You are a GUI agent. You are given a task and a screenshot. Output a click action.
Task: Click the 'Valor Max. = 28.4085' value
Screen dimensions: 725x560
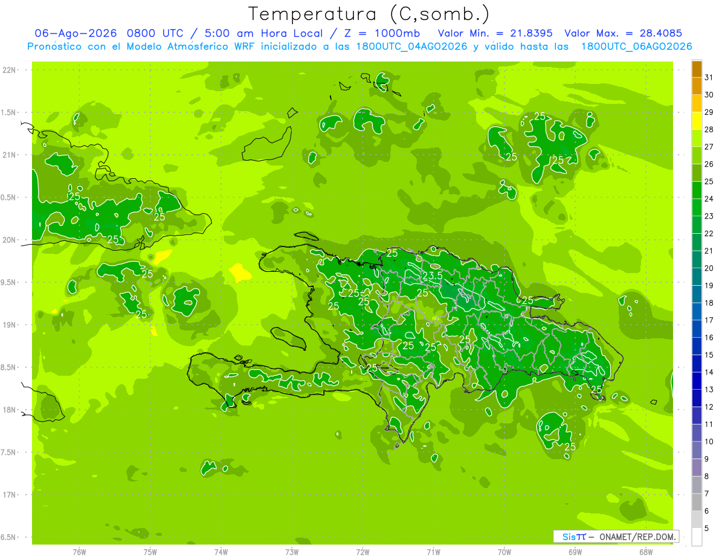point(623,33)
